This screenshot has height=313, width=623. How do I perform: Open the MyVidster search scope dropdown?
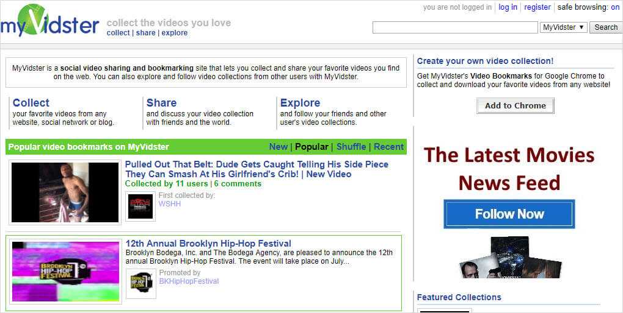point(563,27)
